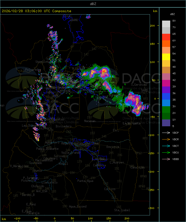Click the VBCT legend label
The image size is (186, 222).
click(x=175, y=146)
